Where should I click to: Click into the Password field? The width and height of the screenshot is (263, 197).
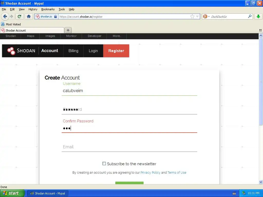[129, 109]
